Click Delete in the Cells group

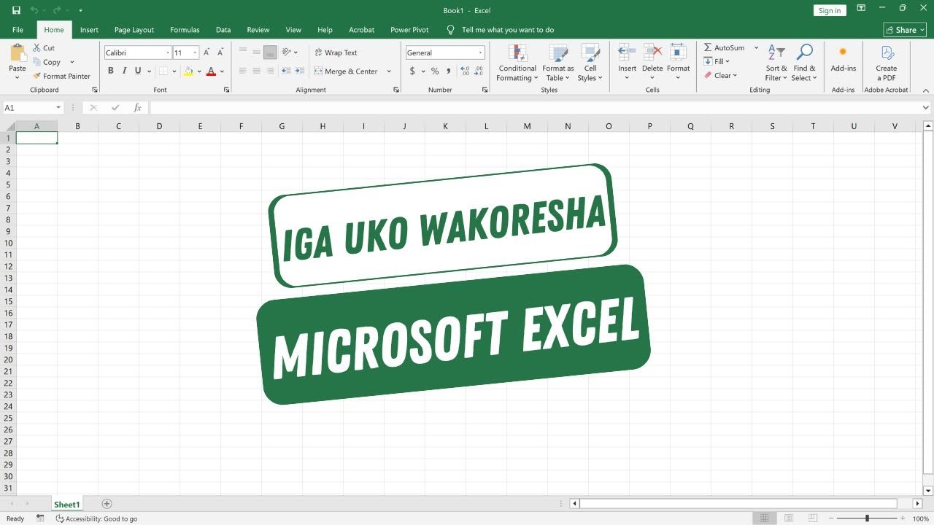(x=652, y=63)
